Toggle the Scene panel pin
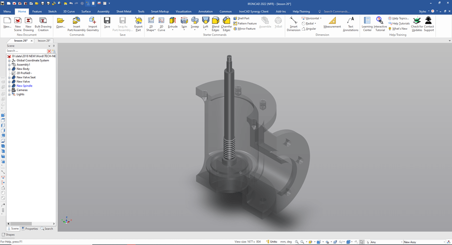 pyautogui.click(x=54, y=46)
